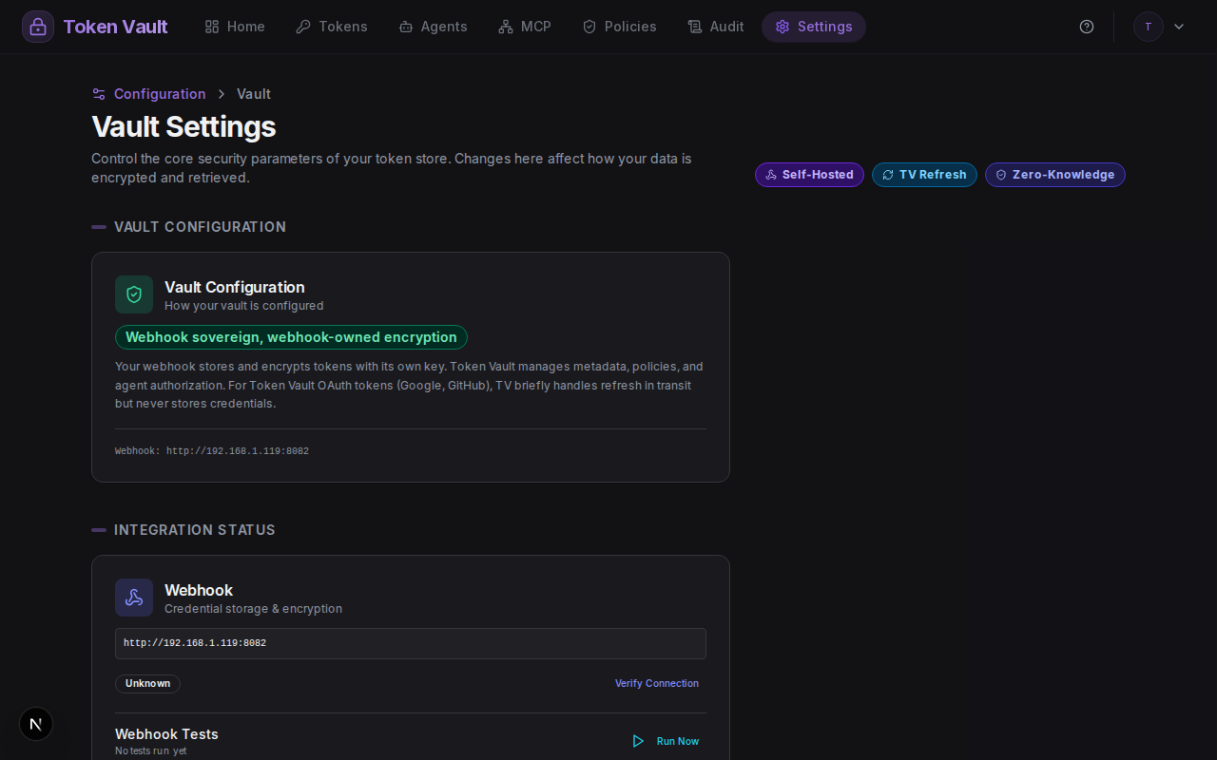Click the Self-Hosted webhook icon
Image resolution: width=1217 pixels, height=760 pixels.
(x=771, y=175)
